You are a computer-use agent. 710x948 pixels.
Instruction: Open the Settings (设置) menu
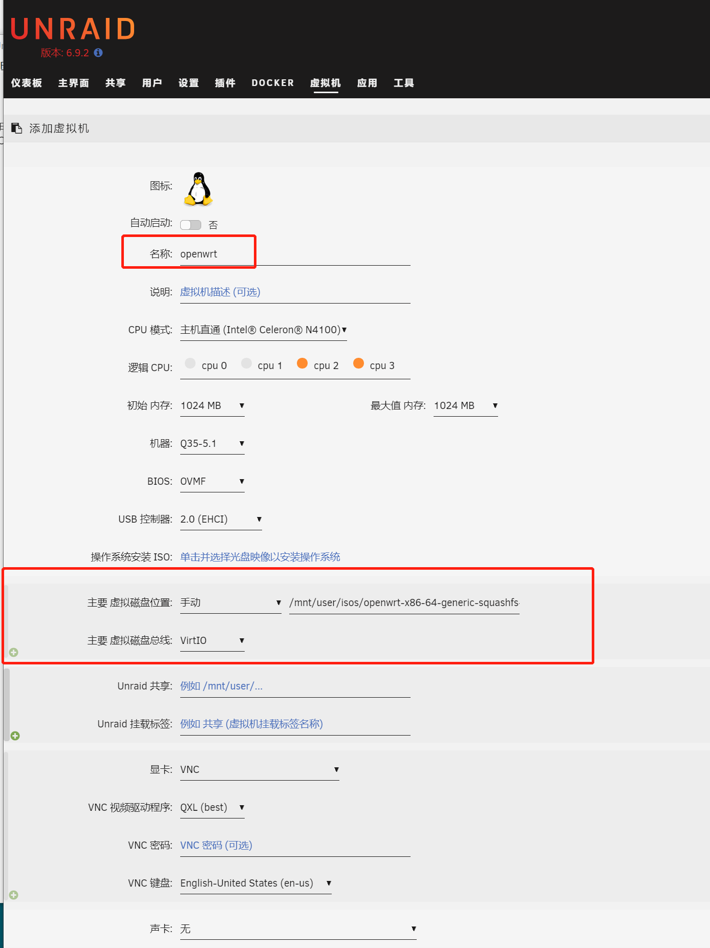click(x=189, y=83)
